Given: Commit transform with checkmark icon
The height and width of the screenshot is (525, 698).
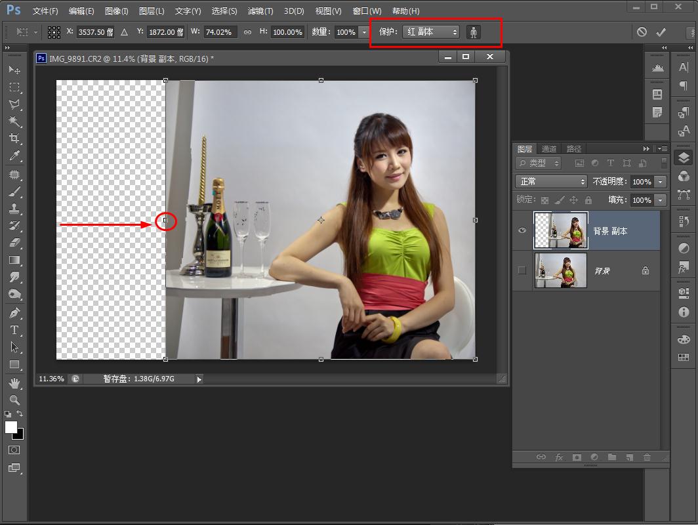Looking at the screenshot, I should 661,32.
